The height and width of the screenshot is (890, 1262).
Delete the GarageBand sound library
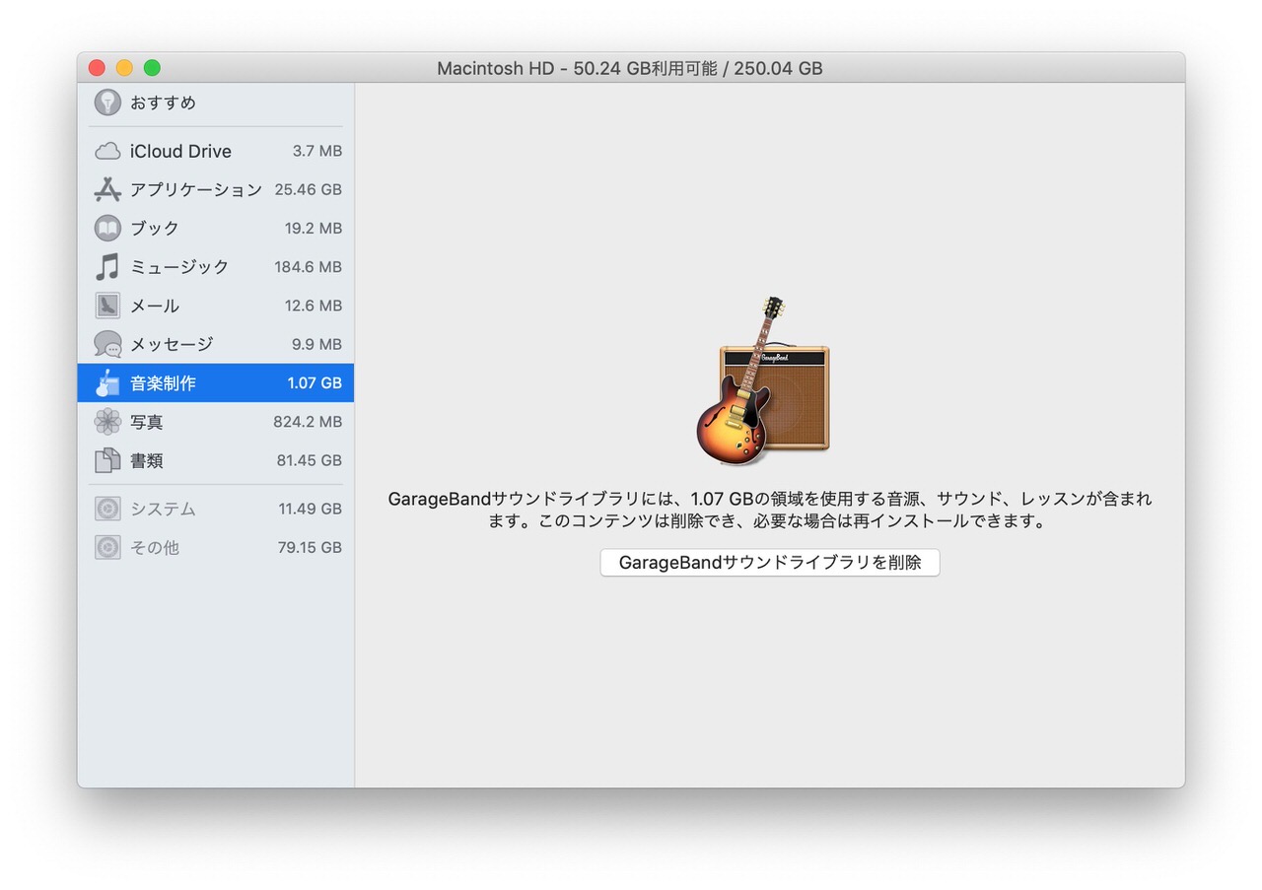click(770, 563)
